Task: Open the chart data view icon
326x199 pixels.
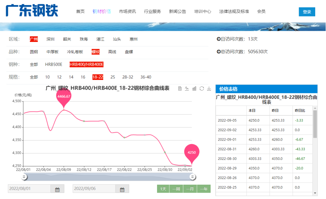Action: [180, 89]
